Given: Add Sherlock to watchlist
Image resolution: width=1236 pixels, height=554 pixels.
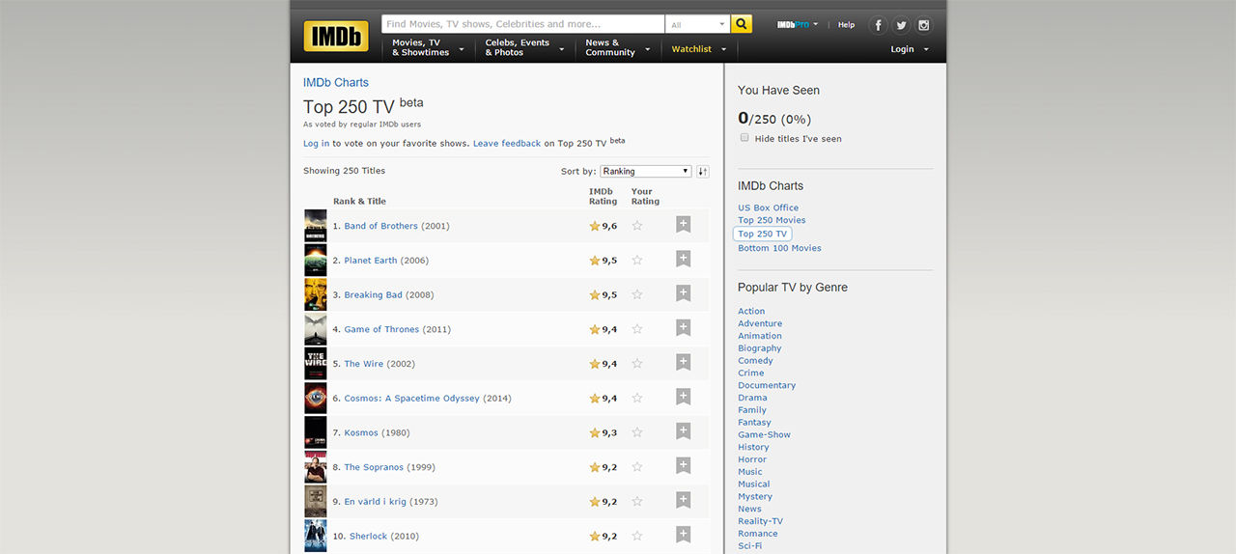Looking at the screenshot, I should 683,535.
